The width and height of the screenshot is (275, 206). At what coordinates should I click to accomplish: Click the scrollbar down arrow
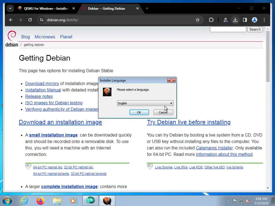[x=268, y=188]
